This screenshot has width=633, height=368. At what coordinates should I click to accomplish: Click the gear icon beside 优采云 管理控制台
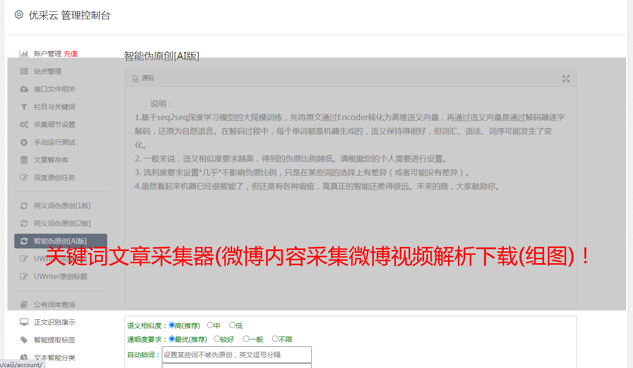(x=19, y=15)
